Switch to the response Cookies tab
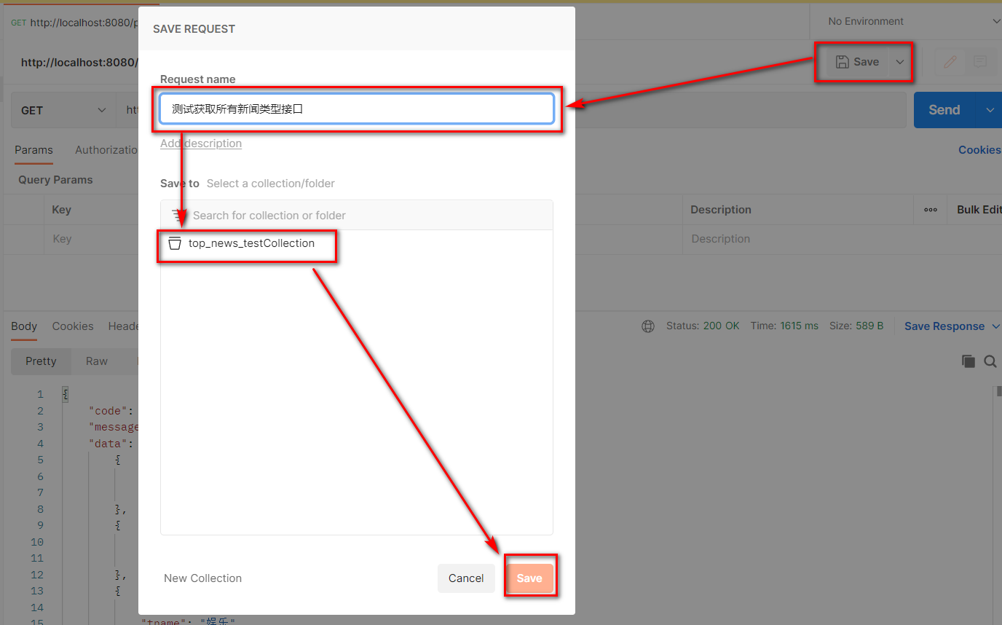This screenshot has height=625, width=1002. (x=73, y=326)
